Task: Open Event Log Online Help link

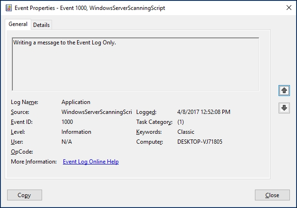Action: click(x=91, y=162)
